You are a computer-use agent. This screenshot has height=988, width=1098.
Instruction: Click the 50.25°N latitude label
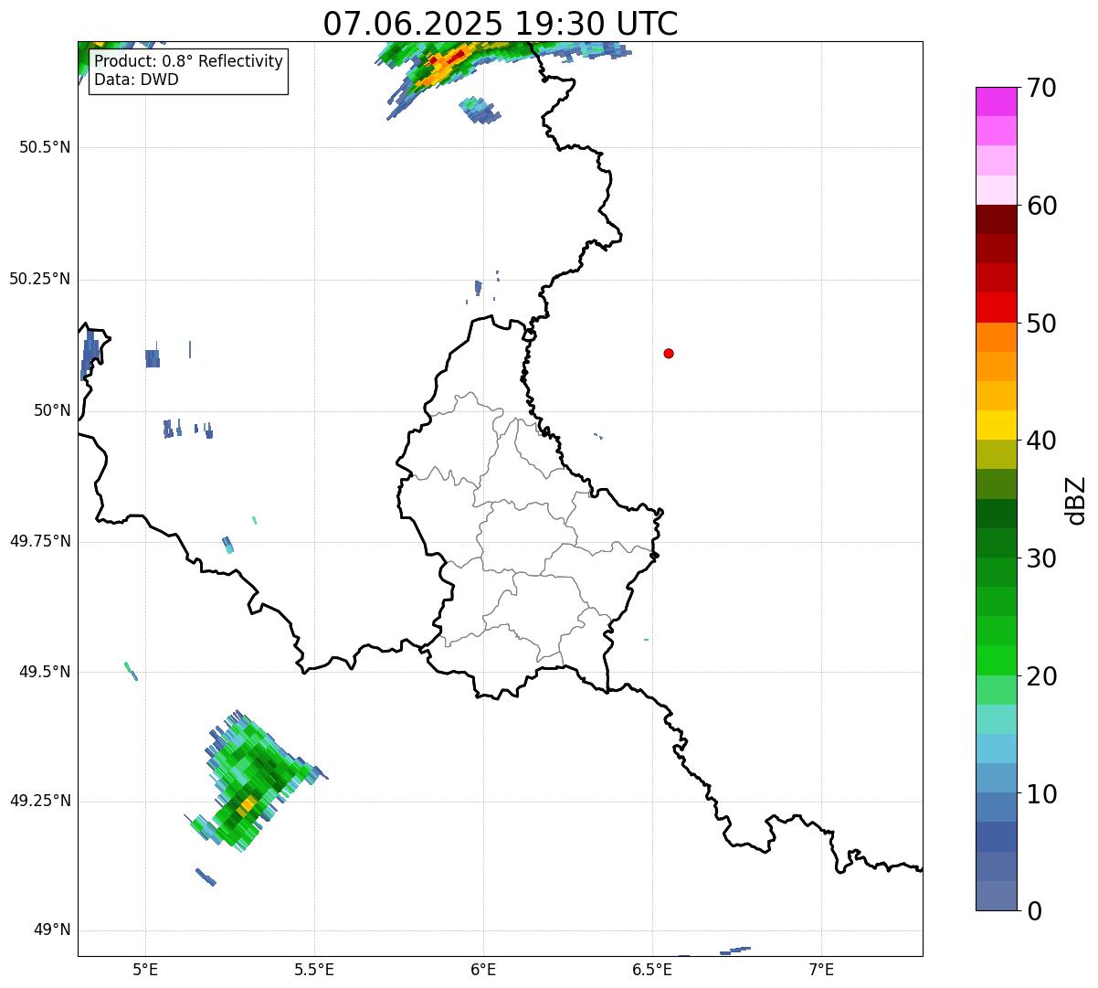tap(39, 279)
